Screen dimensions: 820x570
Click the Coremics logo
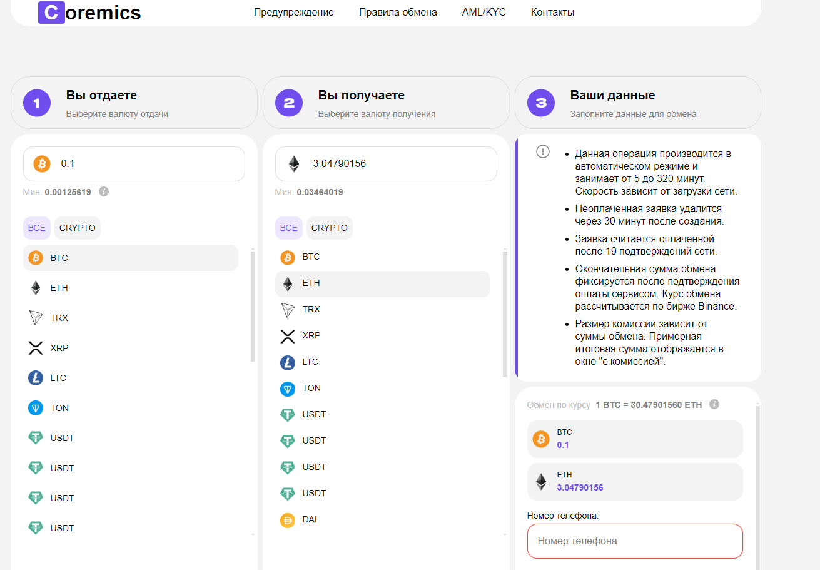(89, 13)
